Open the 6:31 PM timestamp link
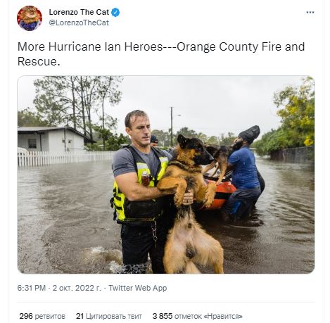Image resolution: width=330 pixels, height=323 pixels. tap(32, 288)
